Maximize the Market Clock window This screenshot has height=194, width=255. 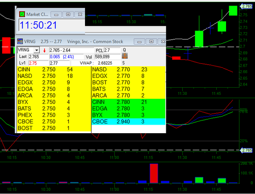pyautogui.click(x=67, y=14)
